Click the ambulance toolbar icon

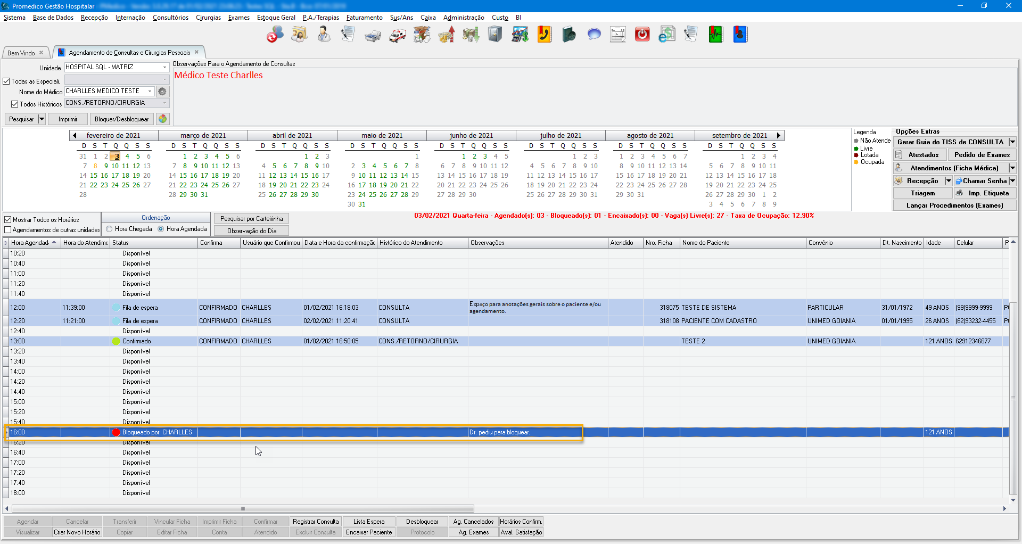[397, 35]
